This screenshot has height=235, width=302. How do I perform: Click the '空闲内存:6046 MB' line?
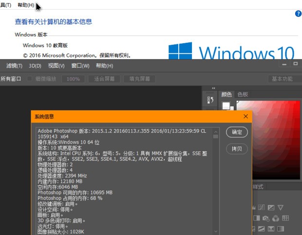[x=58, y=187]
